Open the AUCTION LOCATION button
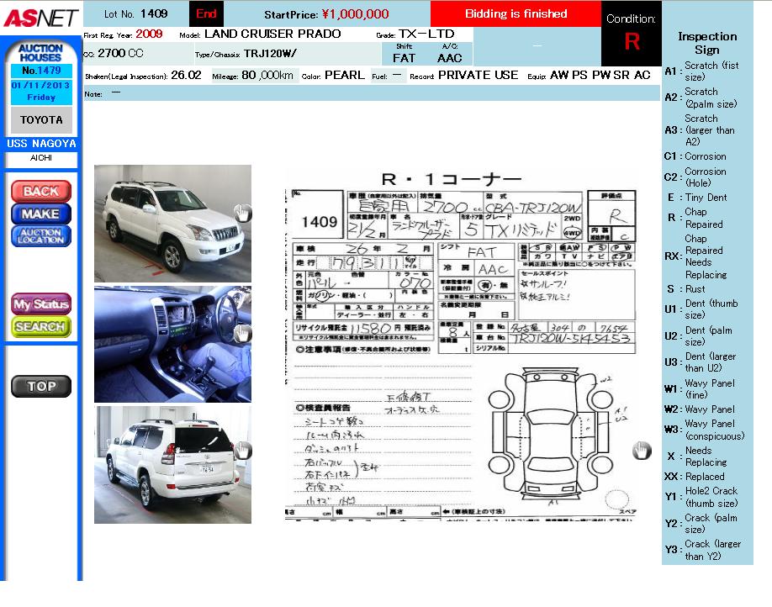Image resolution: width=772 pixels, height=607 pixels. 40,236
